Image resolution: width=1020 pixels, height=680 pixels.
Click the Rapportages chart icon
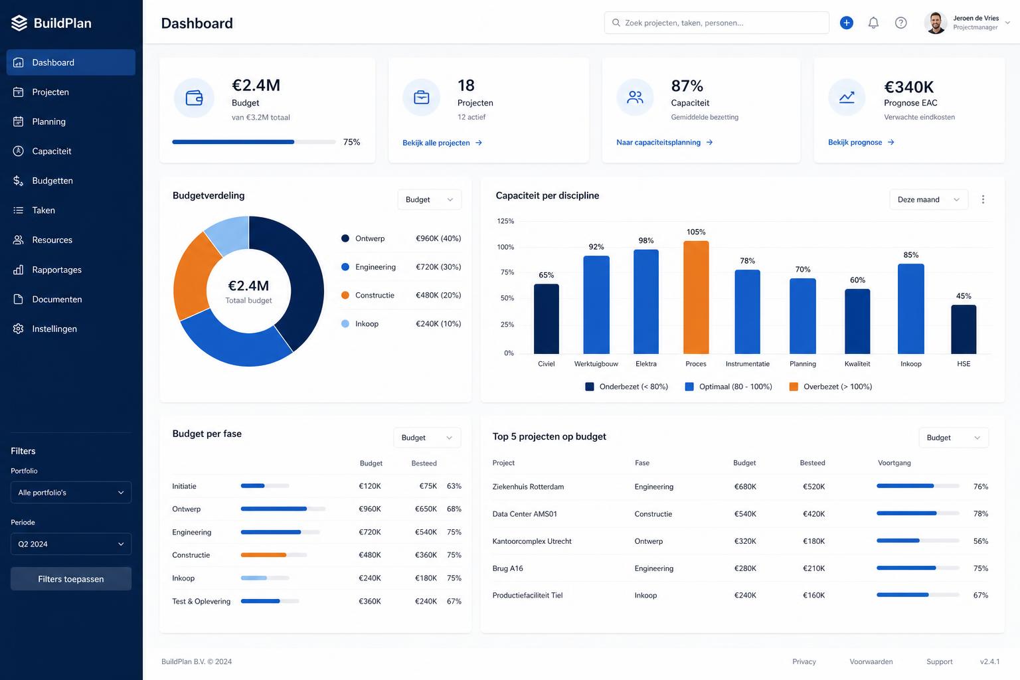[19, 270]
